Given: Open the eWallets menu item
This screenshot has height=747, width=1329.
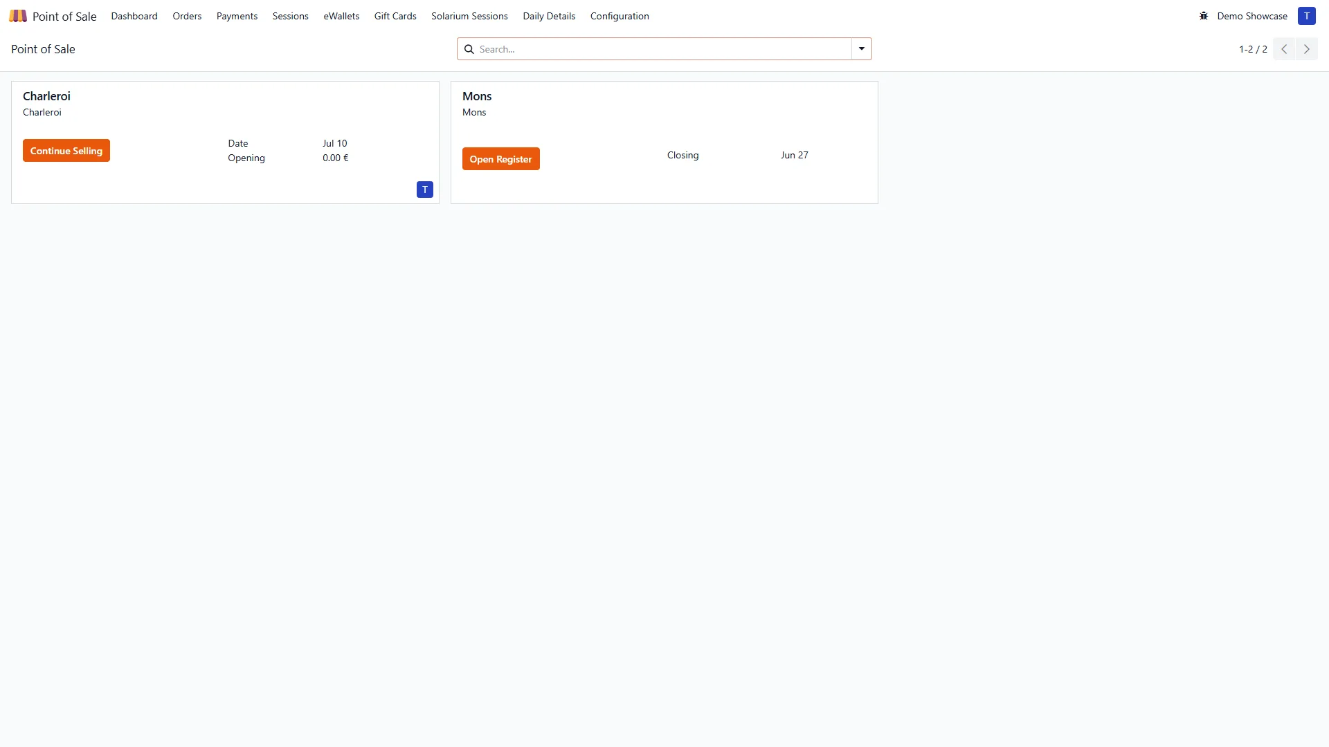Looking at the screenshot, I should coord(341,16).
